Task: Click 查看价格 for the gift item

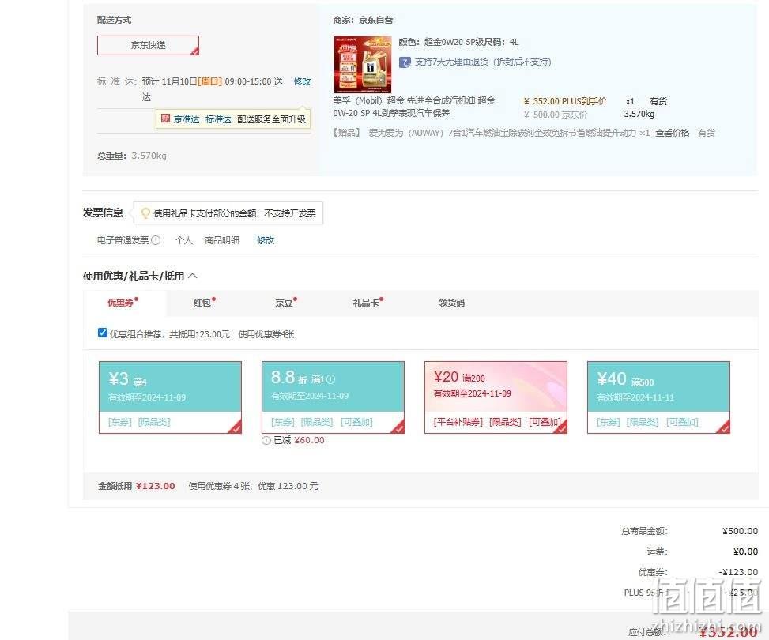Action: (672, 133)
